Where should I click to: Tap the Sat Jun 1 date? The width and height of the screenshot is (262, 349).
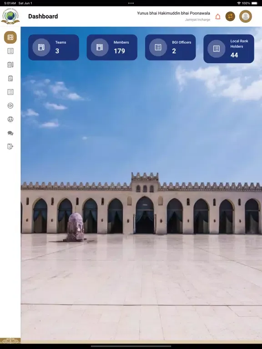coord(25,3)
